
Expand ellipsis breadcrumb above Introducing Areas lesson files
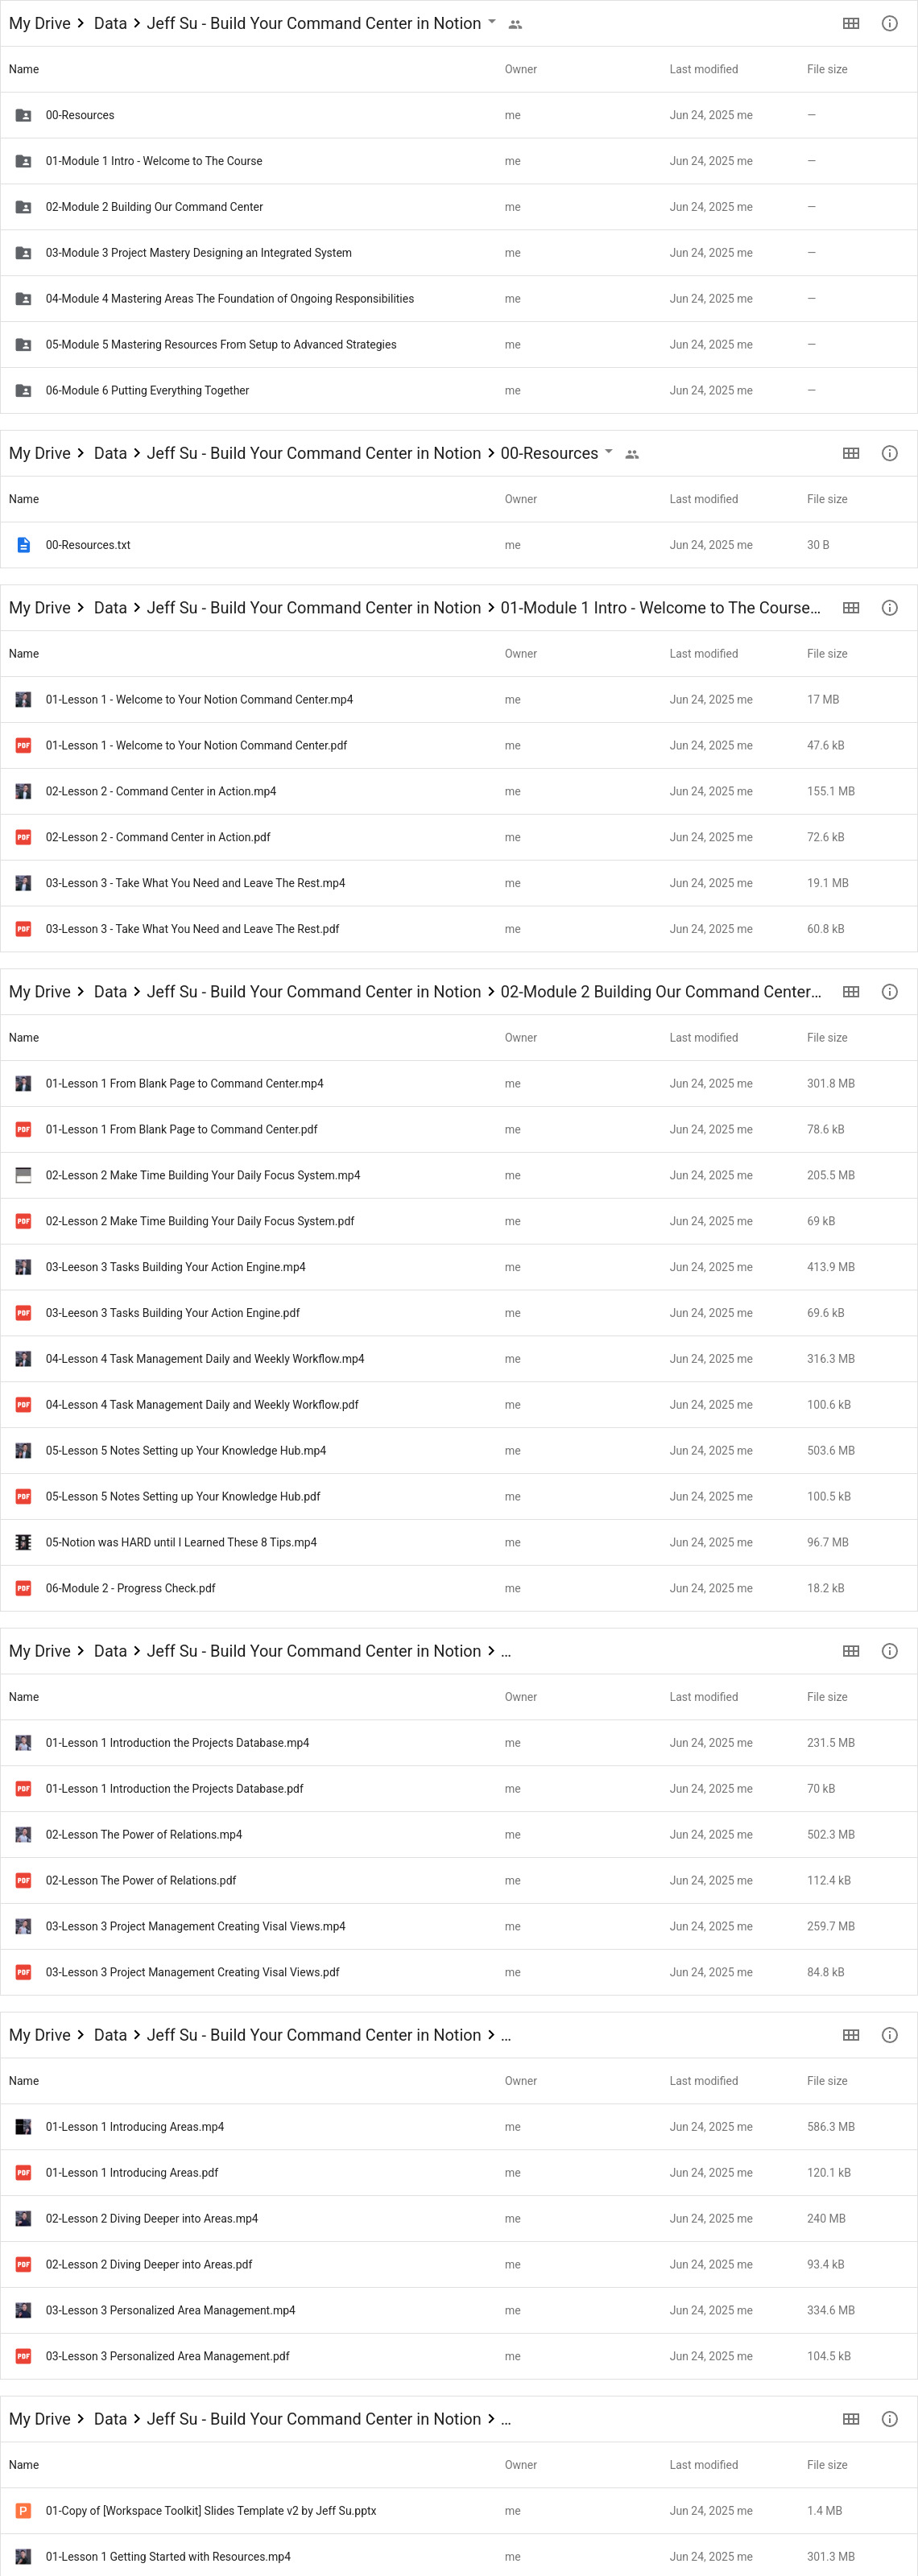506,2036
